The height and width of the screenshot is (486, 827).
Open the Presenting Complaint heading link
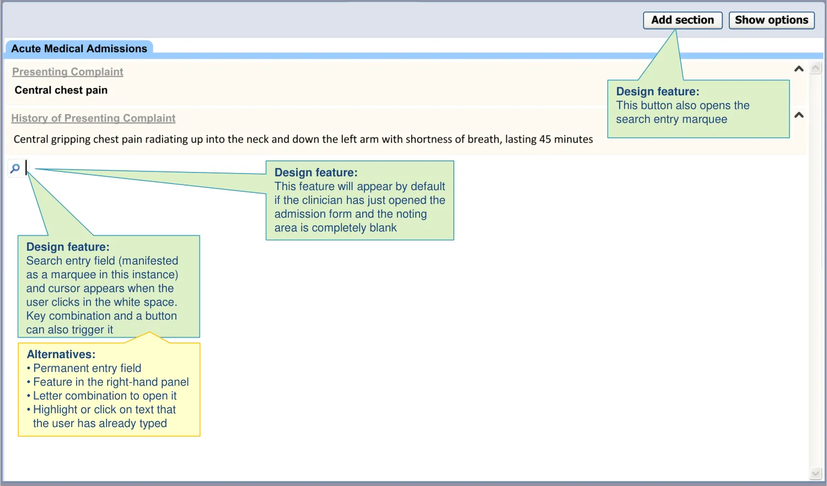[68, 72]
